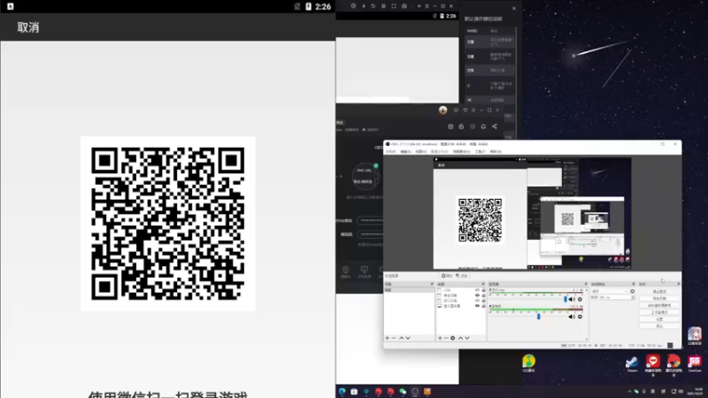Viewport: 708px width, 398px height.
Task: Click the streaming button atop OBS controls
Action: coord(659,292)
